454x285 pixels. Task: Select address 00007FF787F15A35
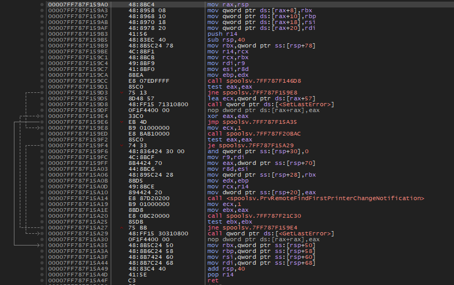[x=78, y=246]
